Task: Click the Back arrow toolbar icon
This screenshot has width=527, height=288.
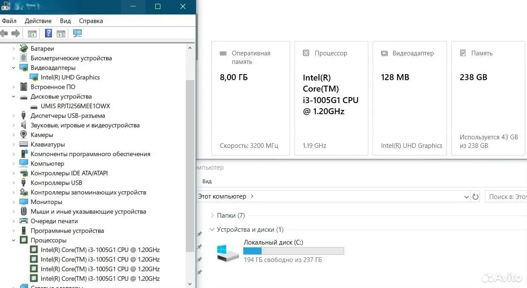Action: (x=4, y=33)
